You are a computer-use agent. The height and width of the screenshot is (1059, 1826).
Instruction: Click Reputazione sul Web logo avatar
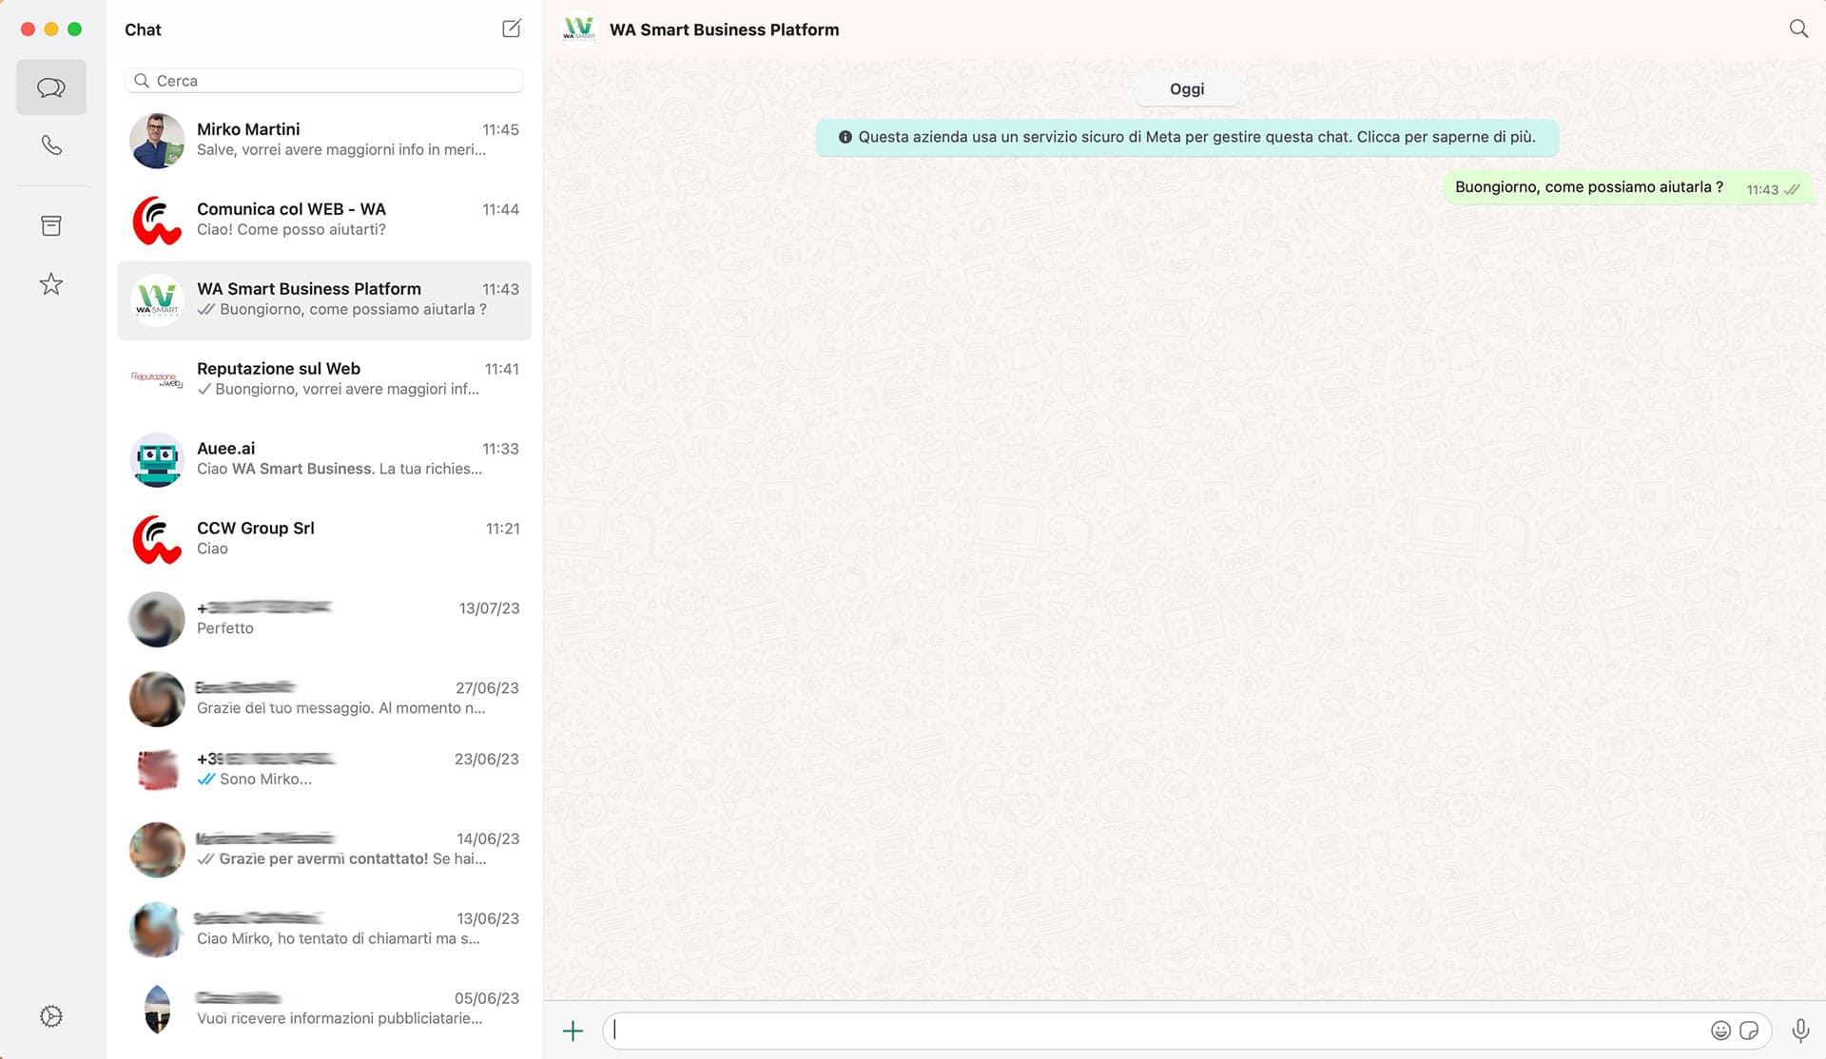click(157, 380)
